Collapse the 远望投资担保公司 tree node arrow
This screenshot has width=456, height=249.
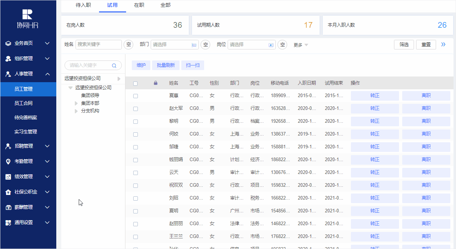tap(71, 88)
